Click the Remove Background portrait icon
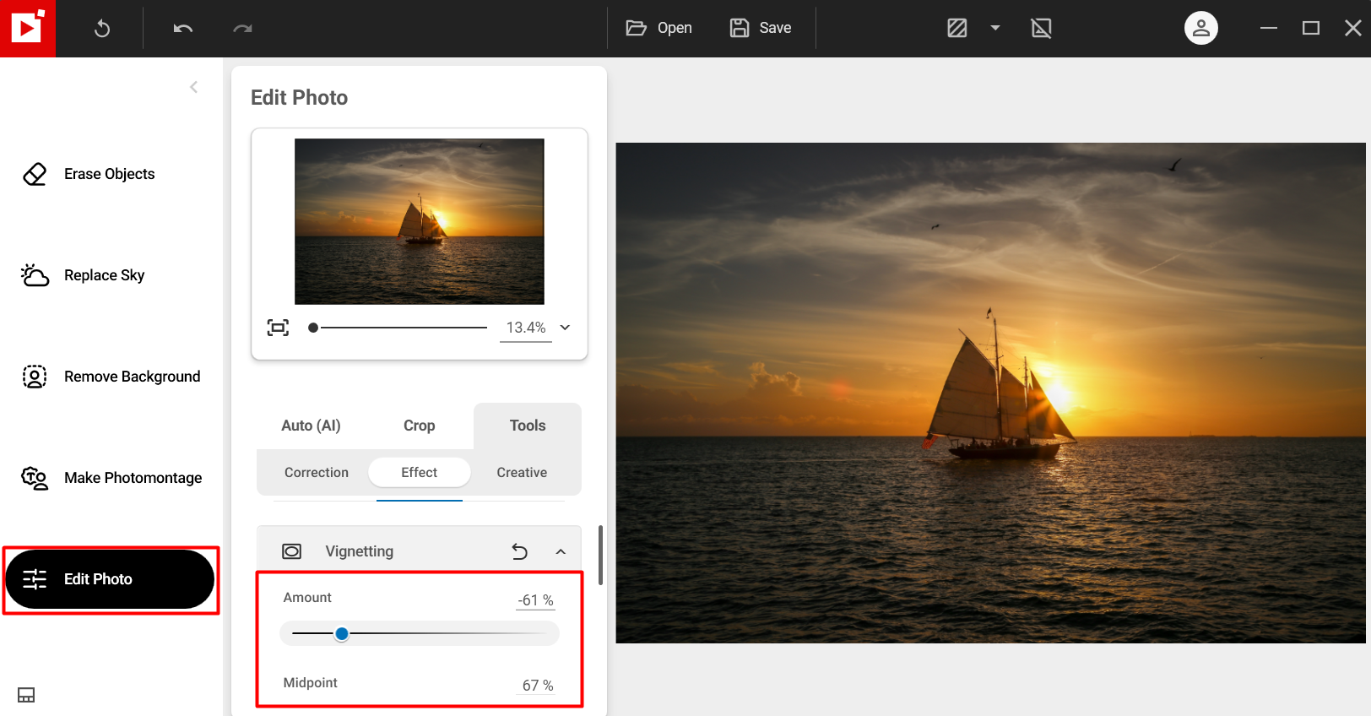Screen dimensions: 1371x716 (x=35, y=377)
